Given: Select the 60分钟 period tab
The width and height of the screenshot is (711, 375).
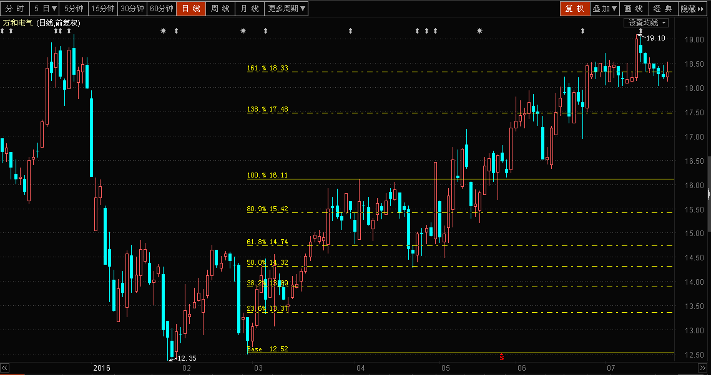Looking at the screenshot, I should pyautogui.click(x=162, y=9).
